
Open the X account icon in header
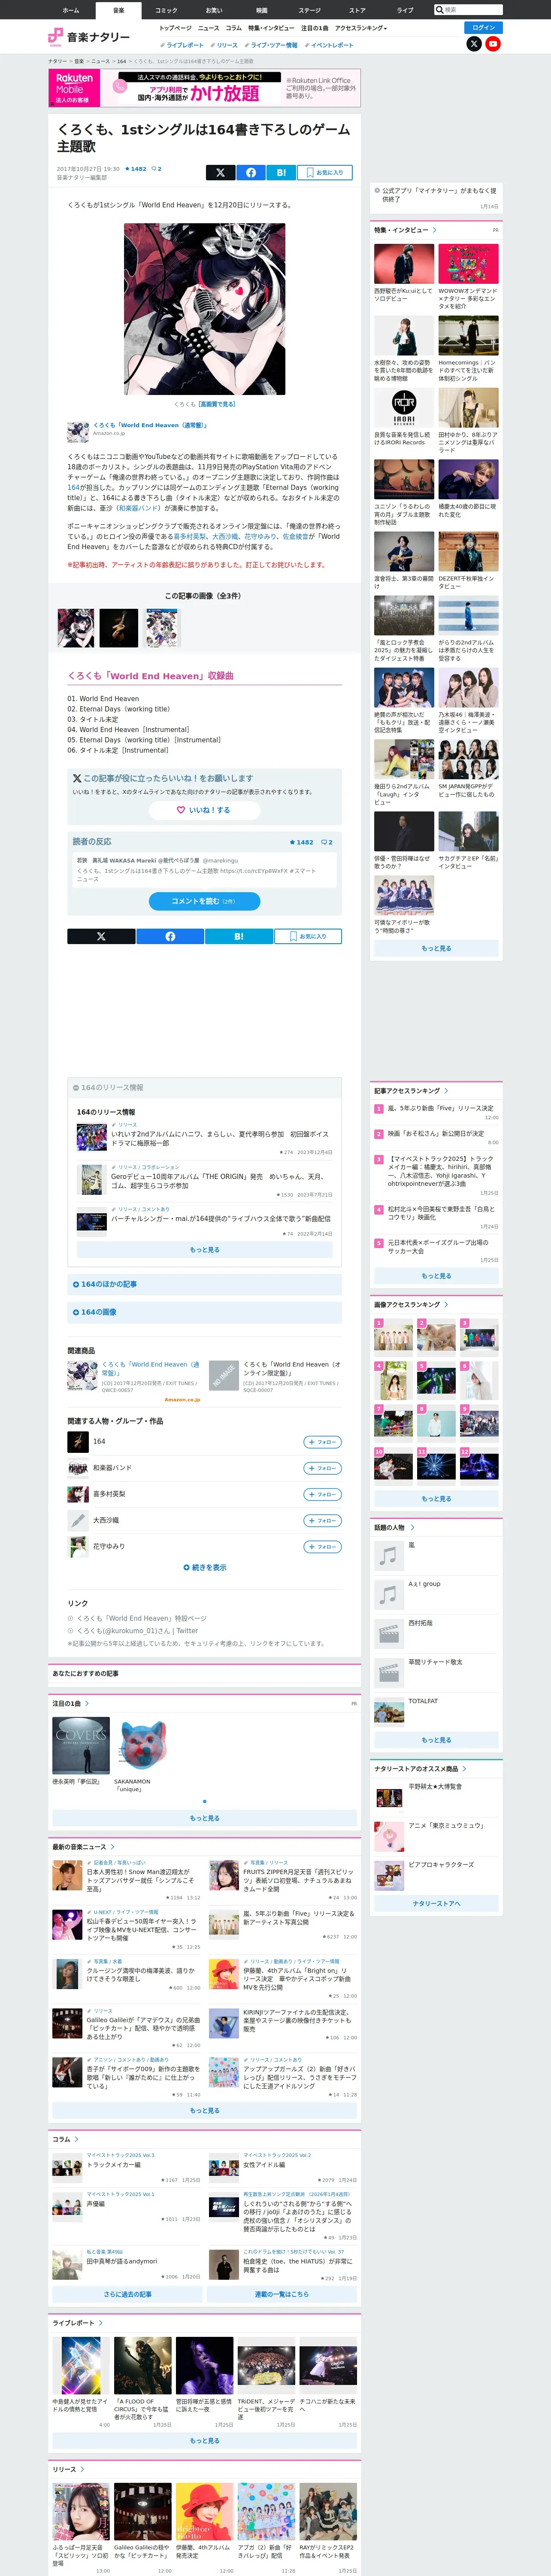tap(474, 44)
